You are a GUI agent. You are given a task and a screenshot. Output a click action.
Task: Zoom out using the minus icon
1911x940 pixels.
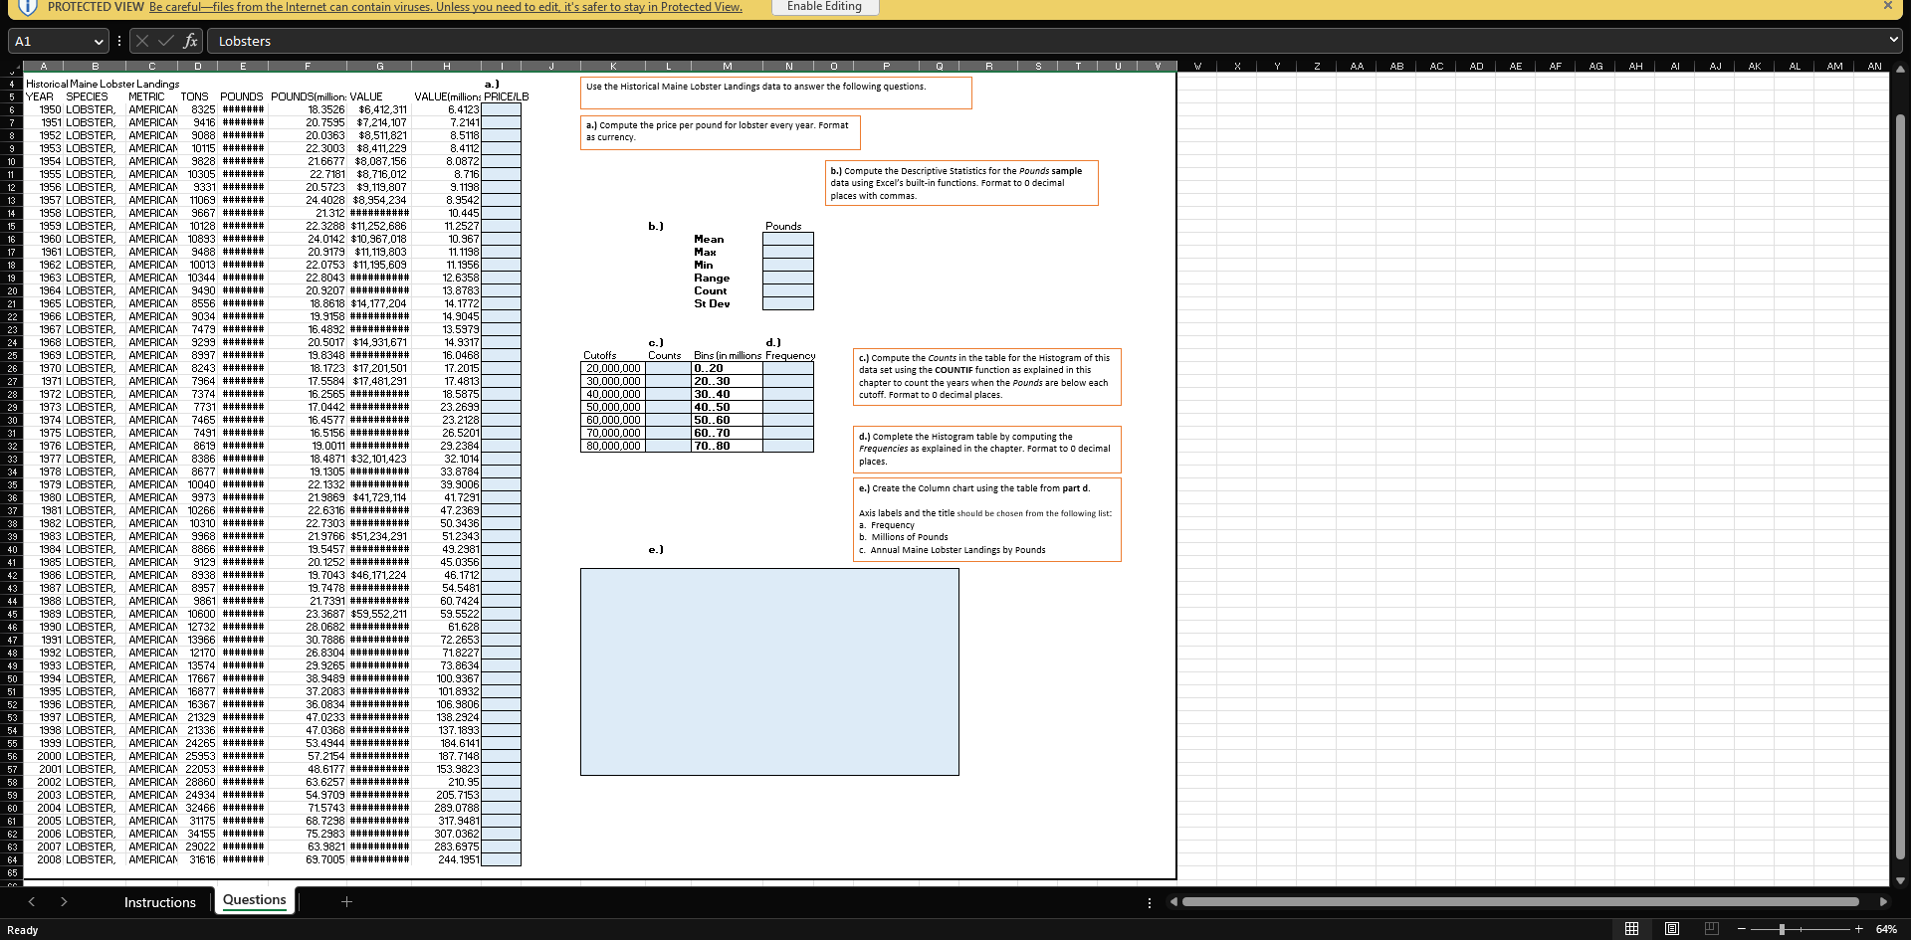(1741, 929)
